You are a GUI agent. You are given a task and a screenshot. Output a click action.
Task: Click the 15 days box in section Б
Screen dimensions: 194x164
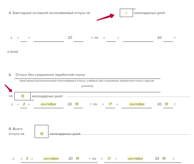(x=23, y=96)
